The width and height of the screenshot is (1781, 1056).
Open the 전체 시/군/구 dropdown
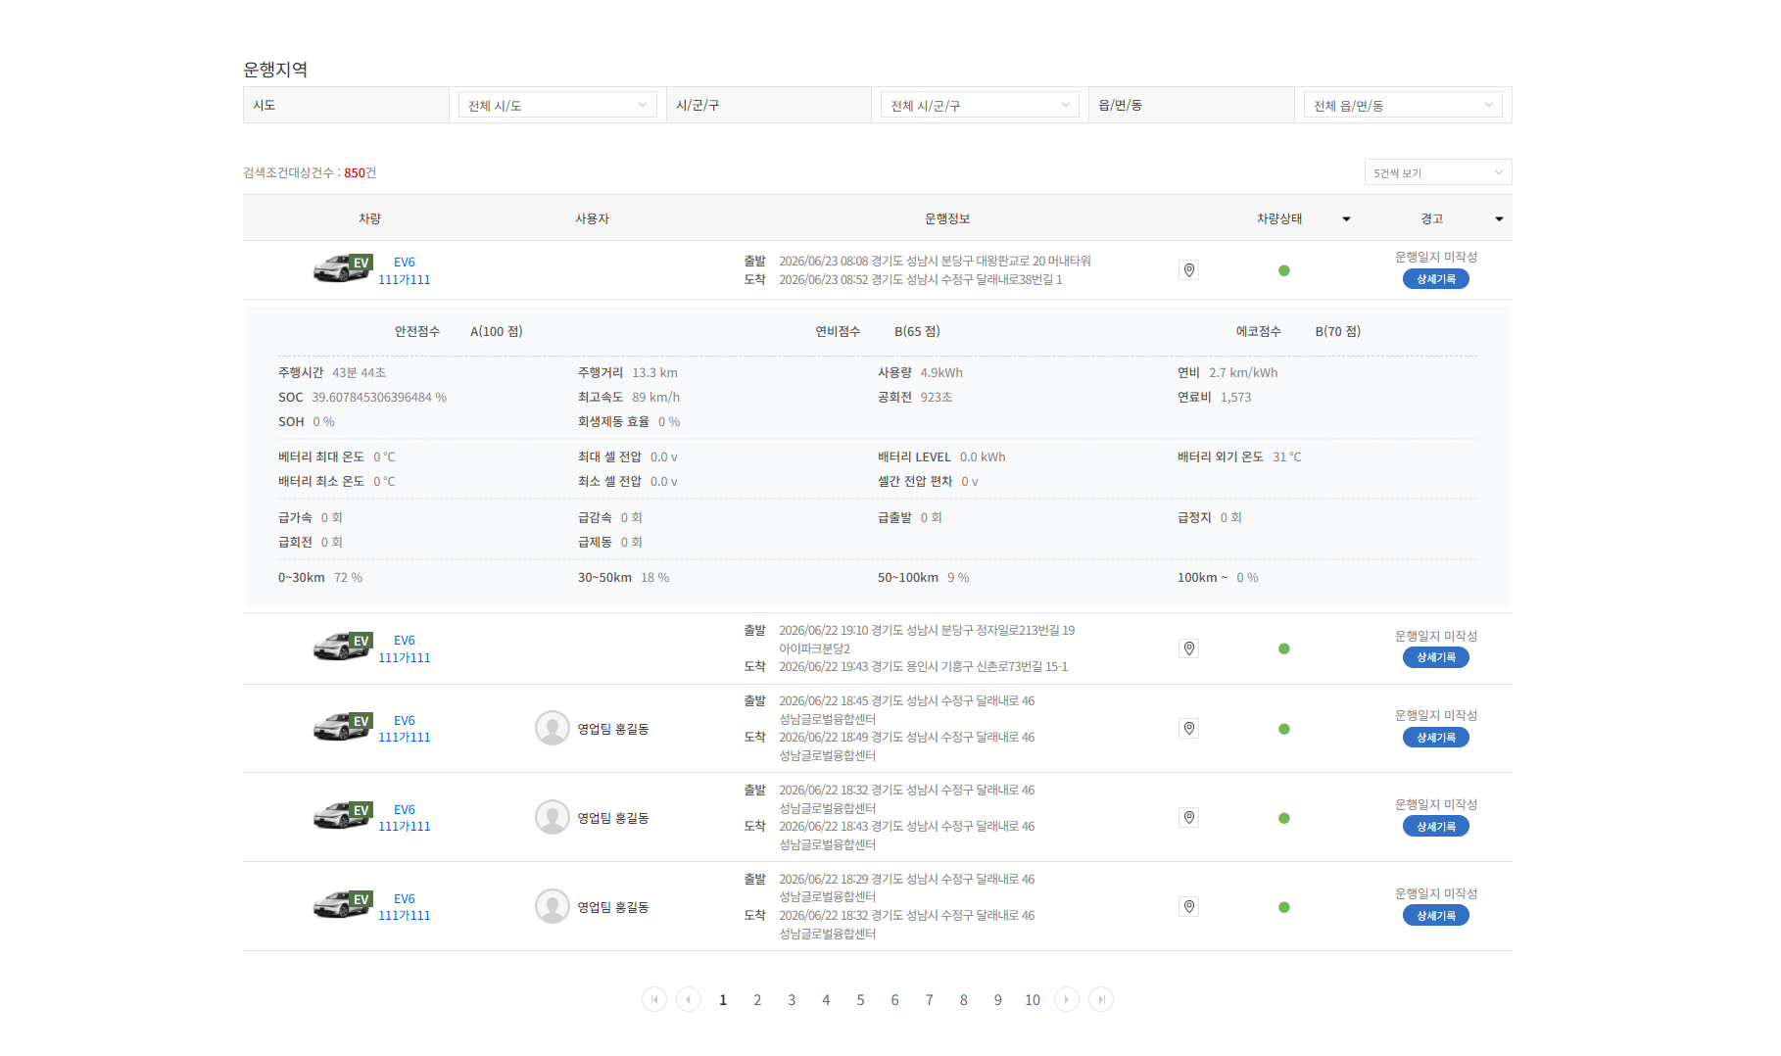(x=980, y=105)
